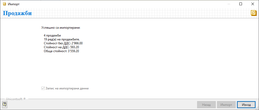The height and width of the screenshot is (110, 259).
Task: Click the Стойност на ДДС 593.20 line
Action: [x=61, y=47]
